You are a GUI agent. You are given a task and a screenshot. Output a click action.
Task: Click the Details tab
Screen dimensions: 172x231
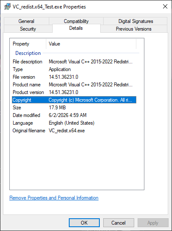click(76, 28)
